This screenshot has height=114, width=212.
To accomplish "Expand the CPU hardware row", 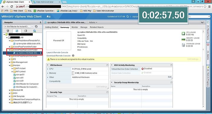I will click(x=48, y=69).
